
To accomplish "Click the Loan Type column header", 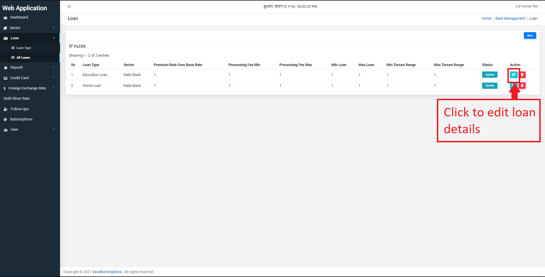I will point(91,65).
